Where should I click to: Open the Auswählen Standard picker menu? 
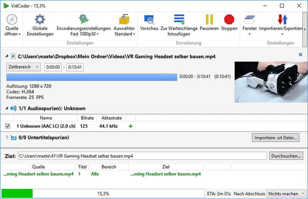(124, 31)
